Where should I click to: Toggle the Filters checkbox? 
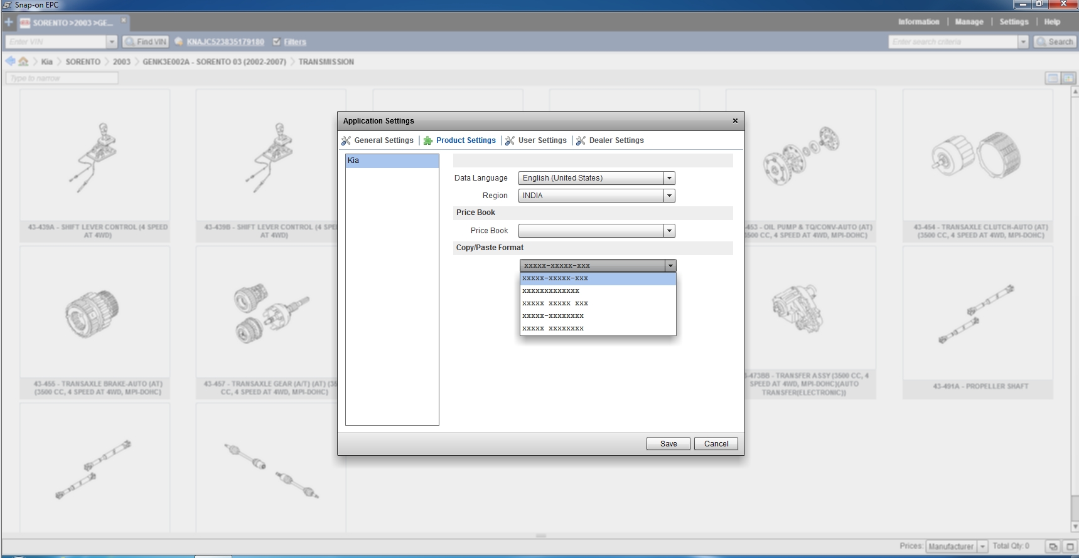click(x=277, y=42)
